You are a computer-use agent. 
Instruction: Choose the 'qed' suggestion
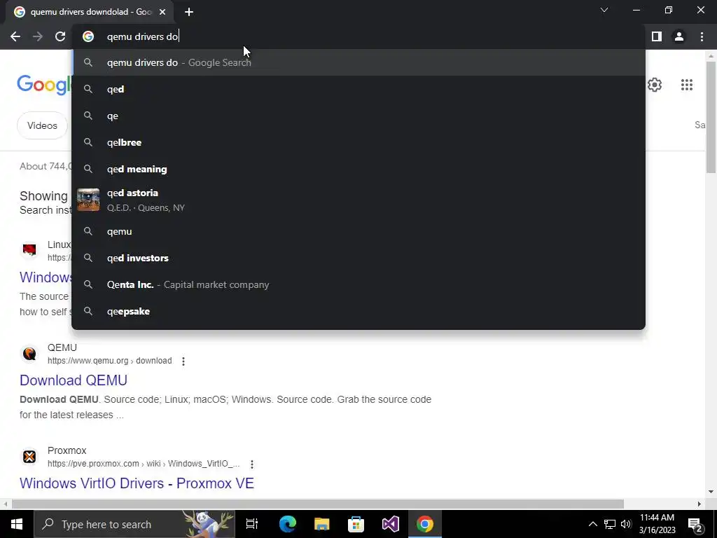(x=358, y=89)
